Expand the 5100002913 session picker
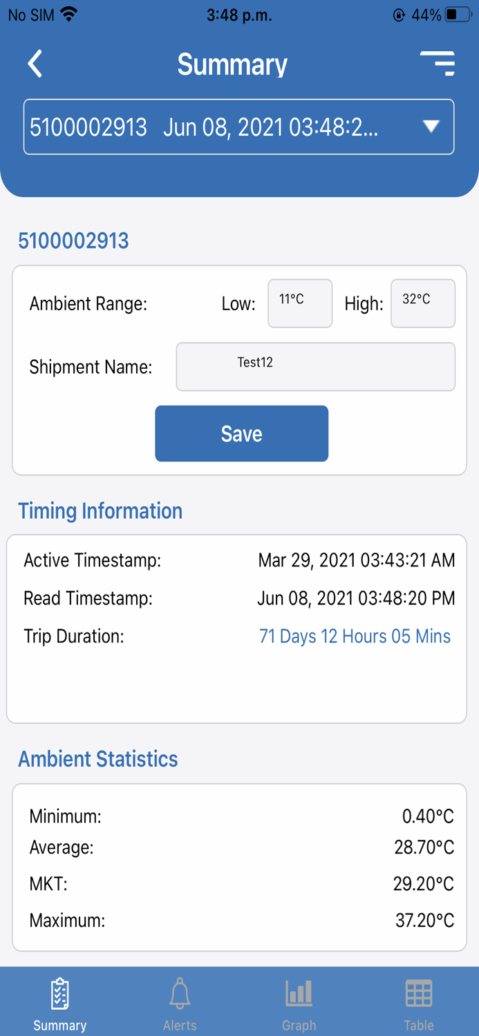 click(x=238, y=127)
